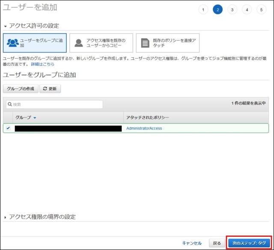
Task: Choose 既存のポリシーを直接アタッチ option
Action: click(x=168, y=43)
